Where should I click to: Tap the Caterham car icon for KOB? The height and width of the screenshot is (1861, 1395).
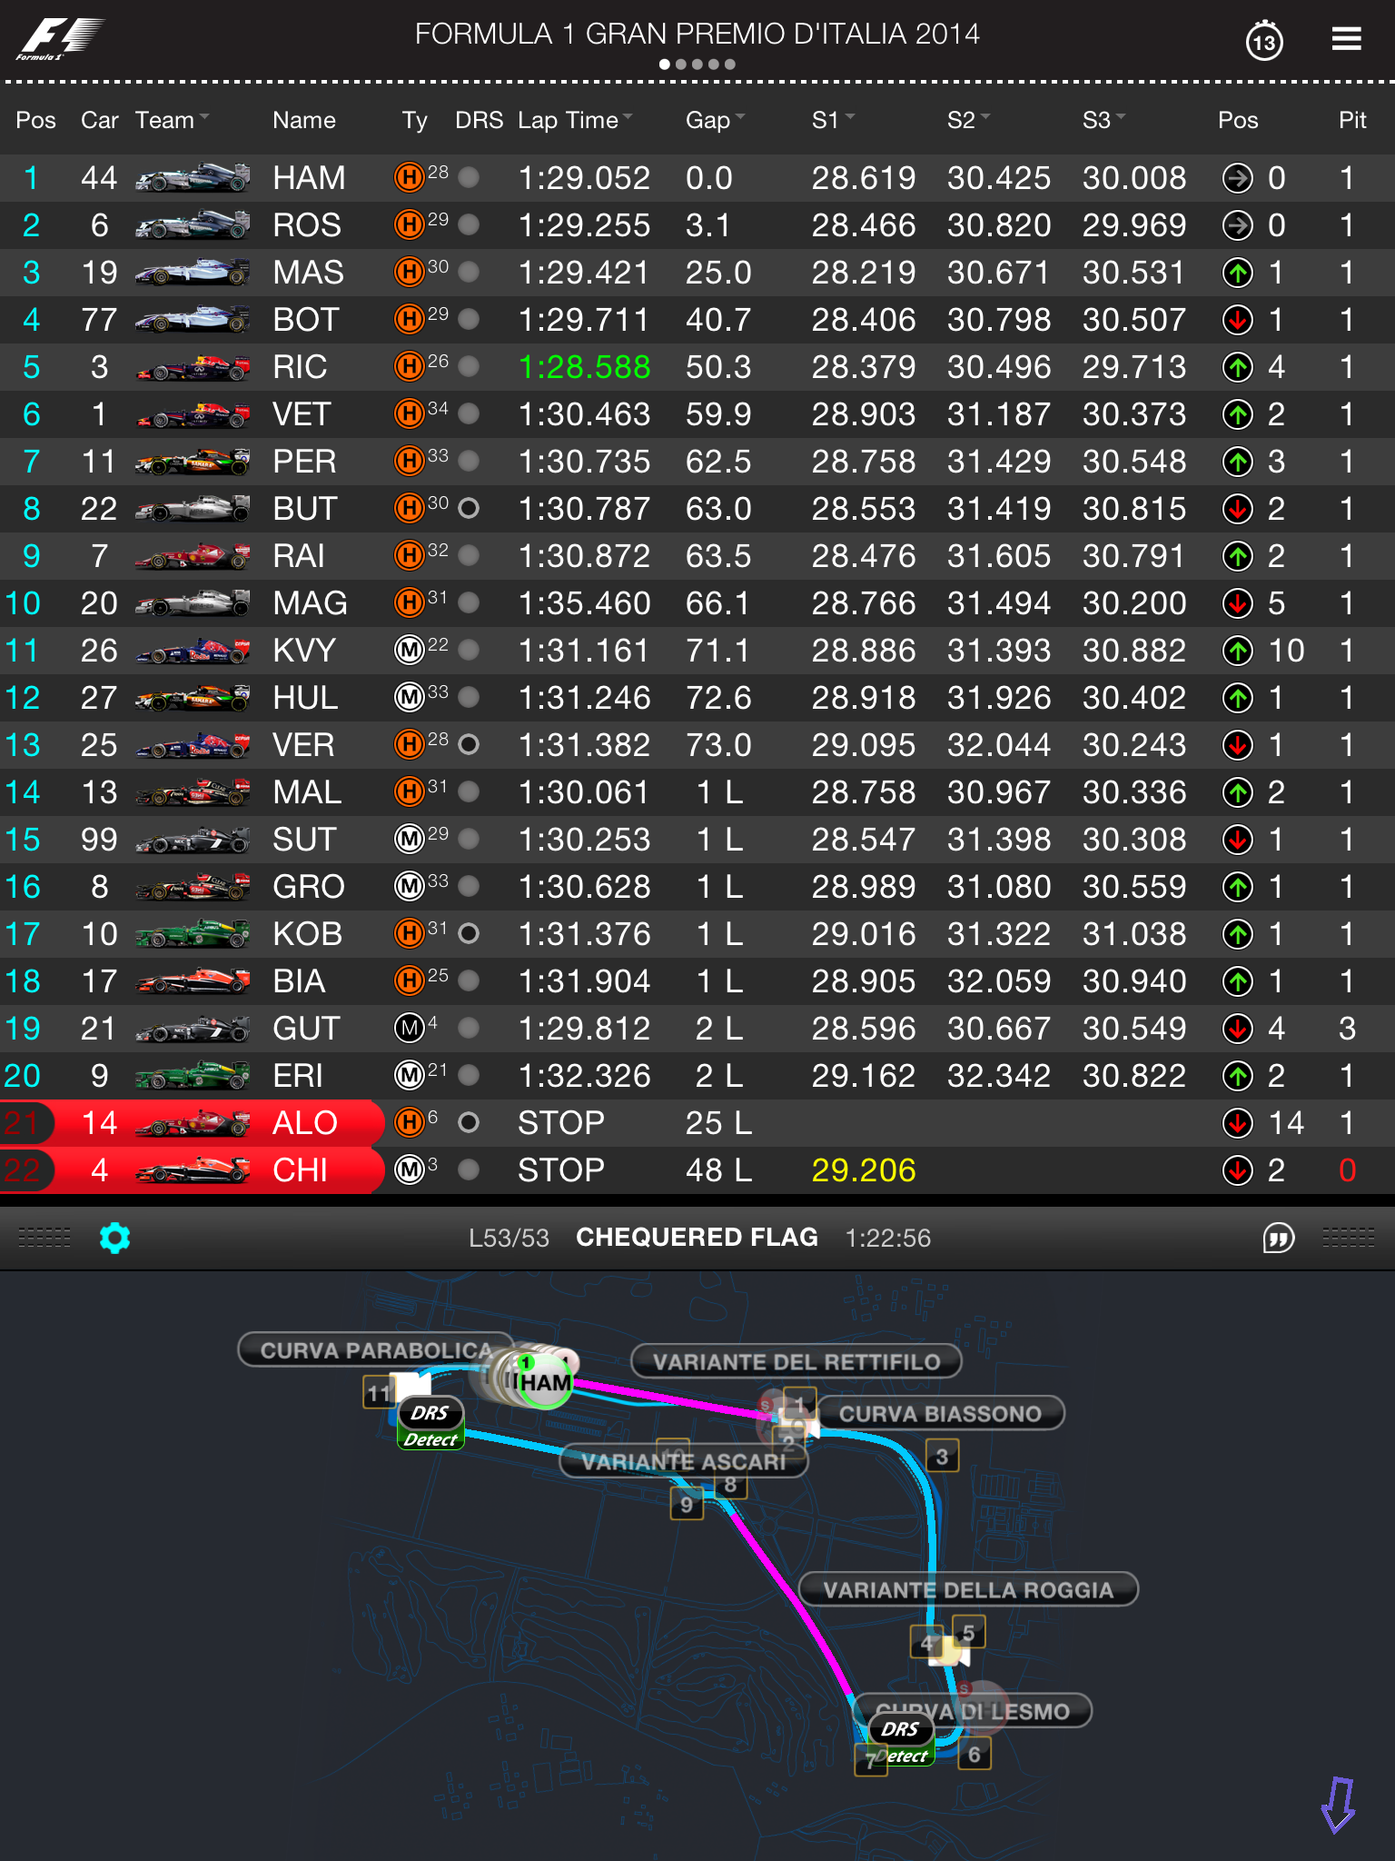point(193,933)
